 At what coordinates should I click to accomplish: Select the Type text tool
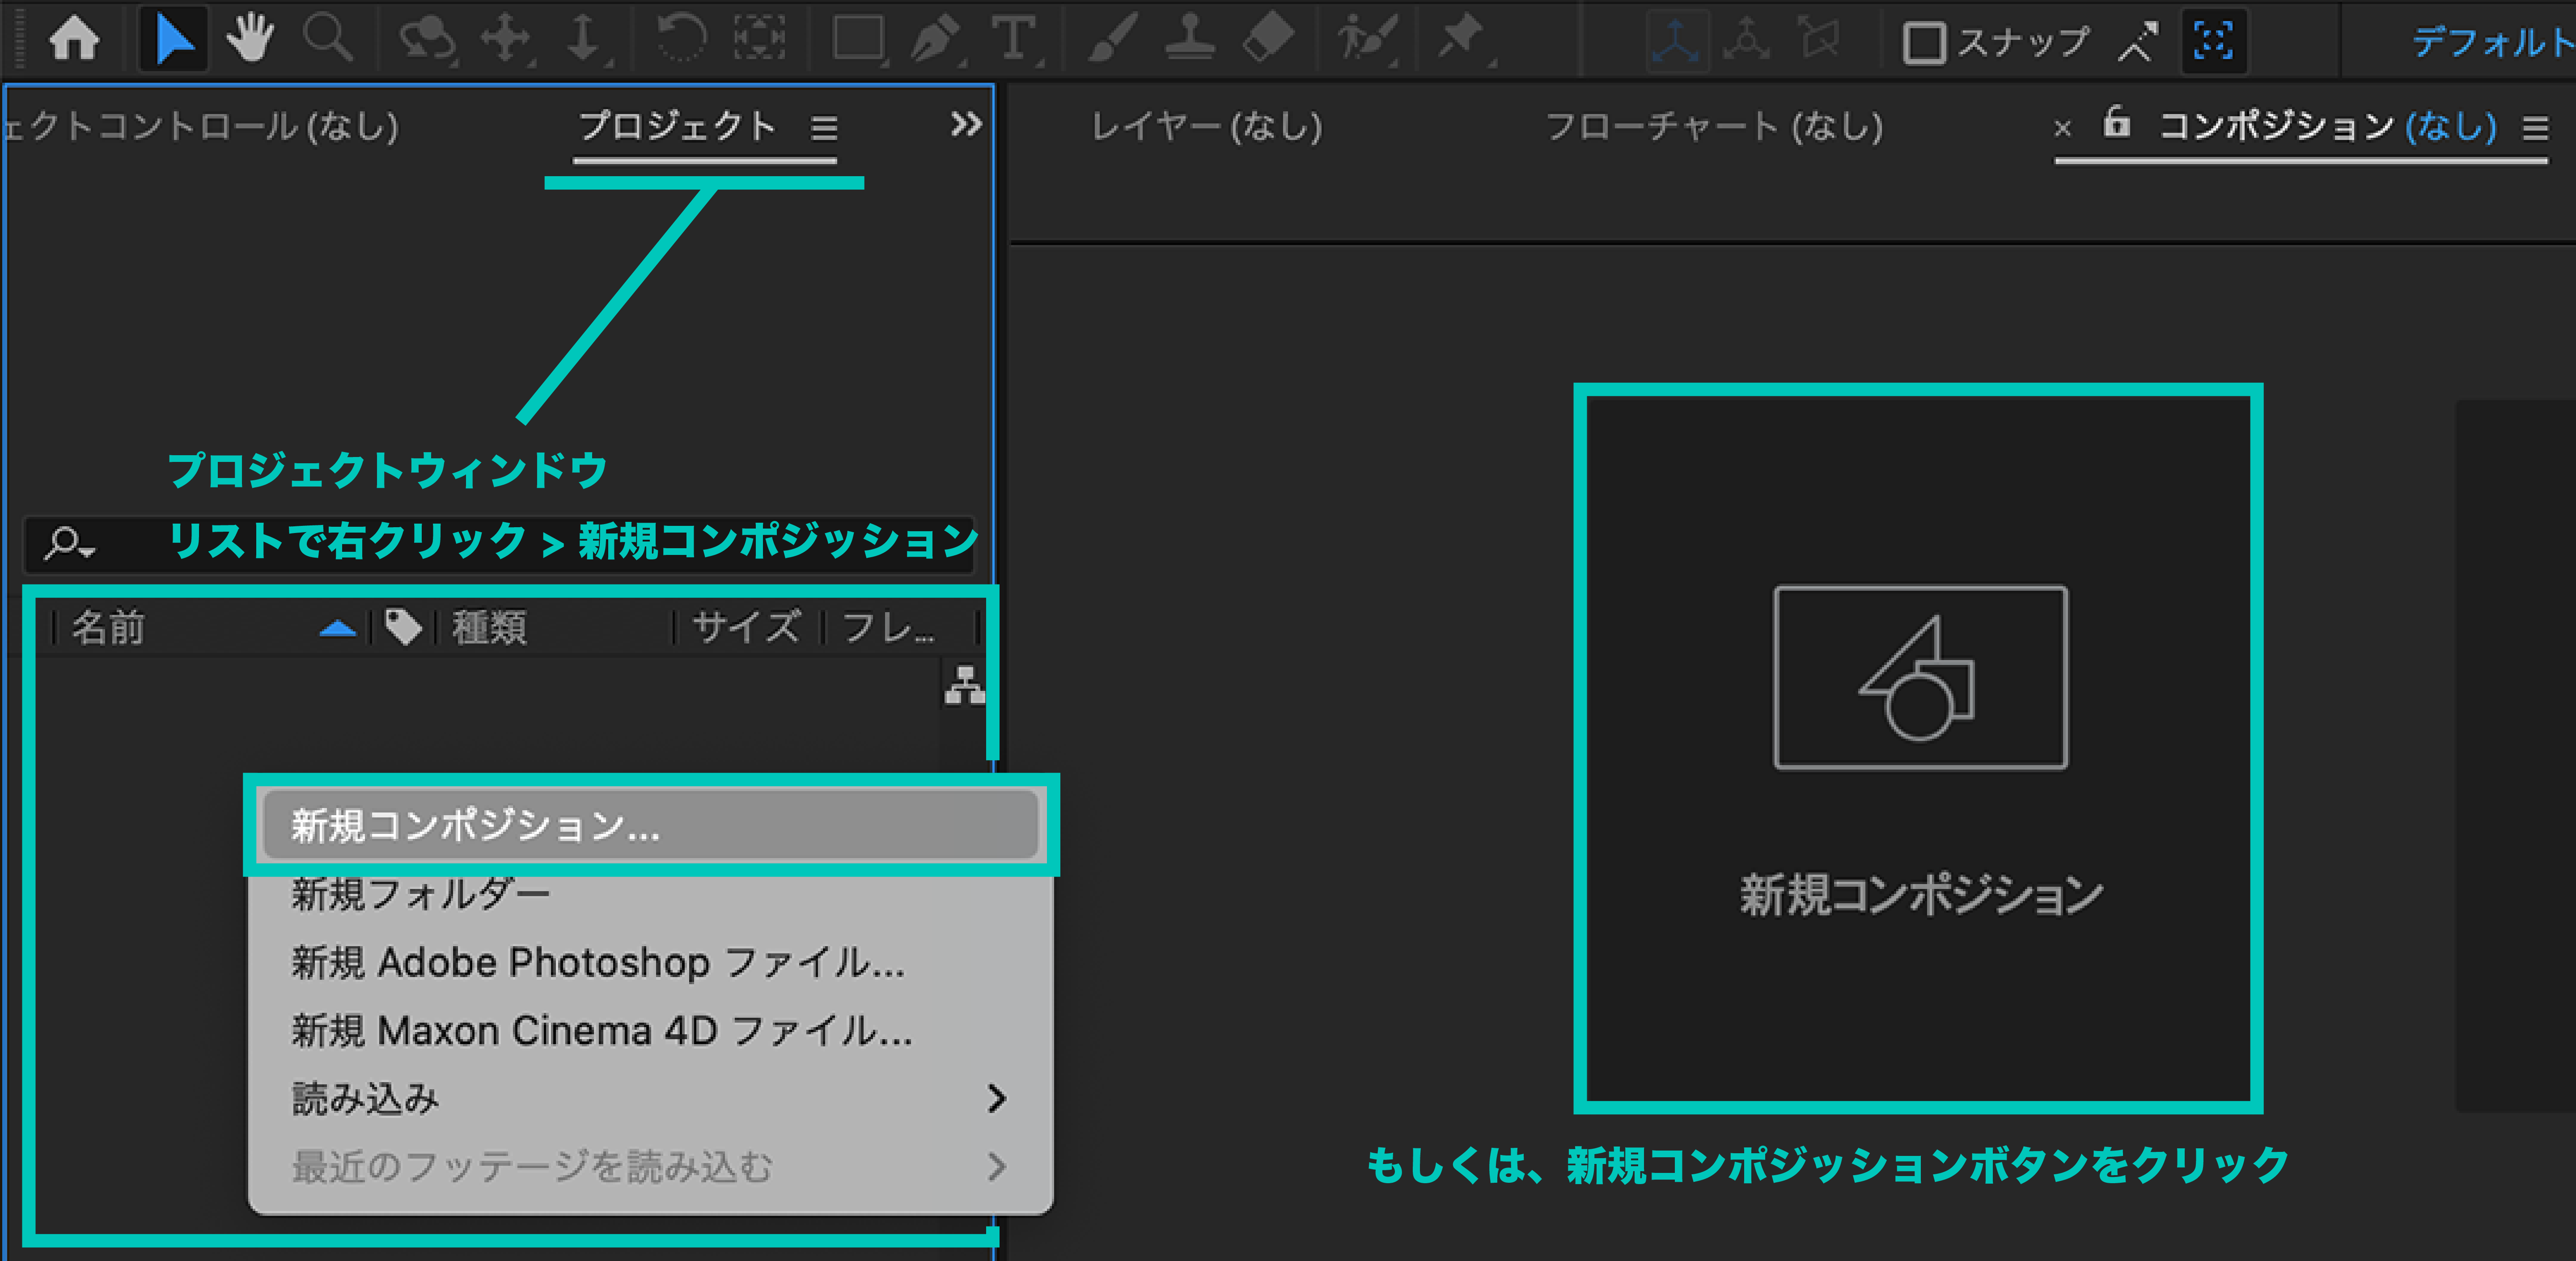tap(1015, 40)
